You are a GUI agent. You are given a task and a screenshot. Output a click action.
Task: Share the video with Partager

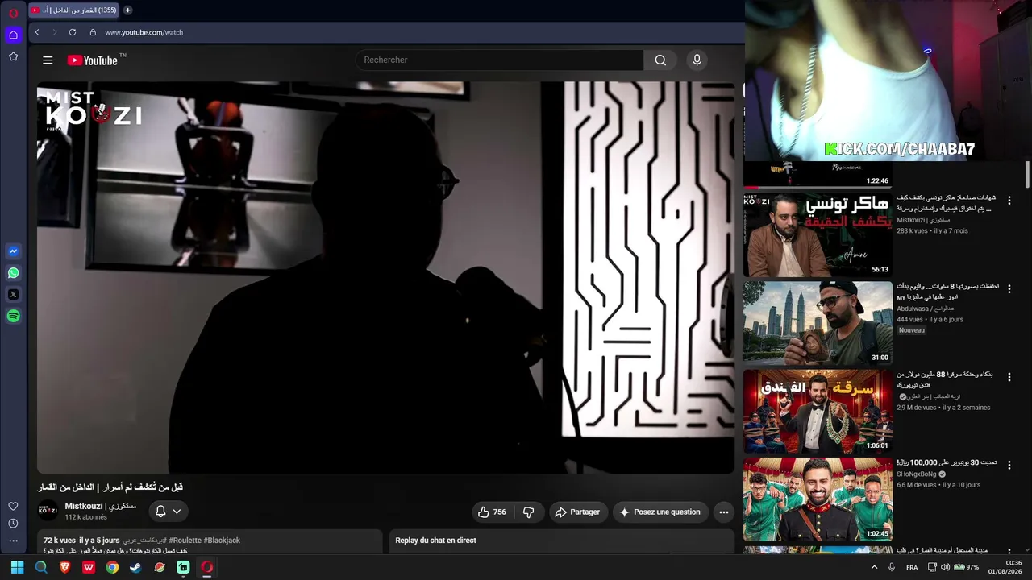coord(577,512)
